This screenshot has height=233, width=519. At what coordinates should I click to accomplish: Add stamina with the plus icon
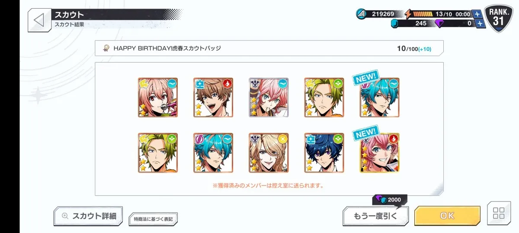[477, 14]
